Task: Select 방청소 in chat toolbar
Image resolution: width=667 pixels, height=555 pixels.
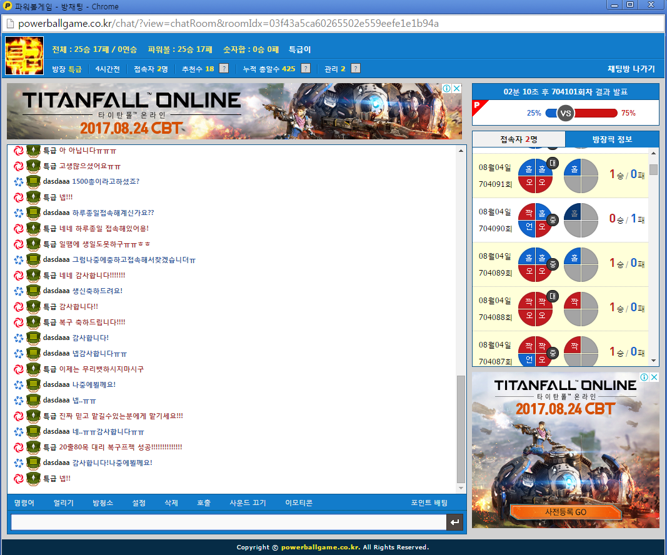Action: pyautogui.click(x=103, y=502)
